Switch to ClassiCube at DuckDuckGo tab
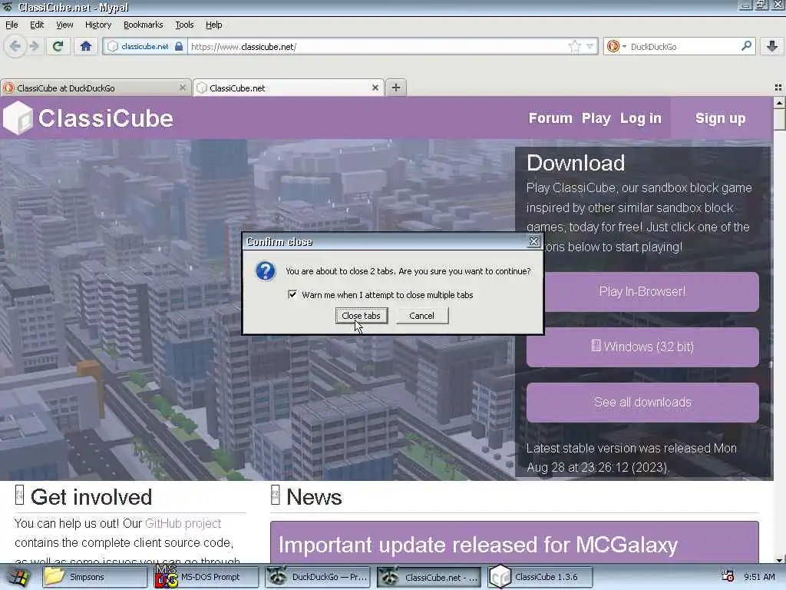The image size is (786, 590). point(95,88)
